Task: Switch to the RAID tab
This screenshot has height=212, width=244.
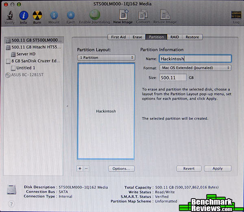Action: (x=174, y=37)
